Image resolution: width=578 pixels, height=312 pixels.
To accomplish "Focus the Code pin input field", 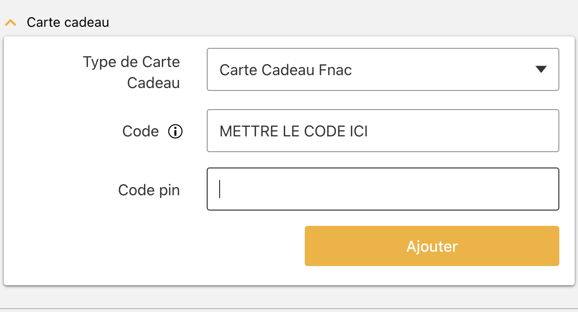I will [383, 189].
